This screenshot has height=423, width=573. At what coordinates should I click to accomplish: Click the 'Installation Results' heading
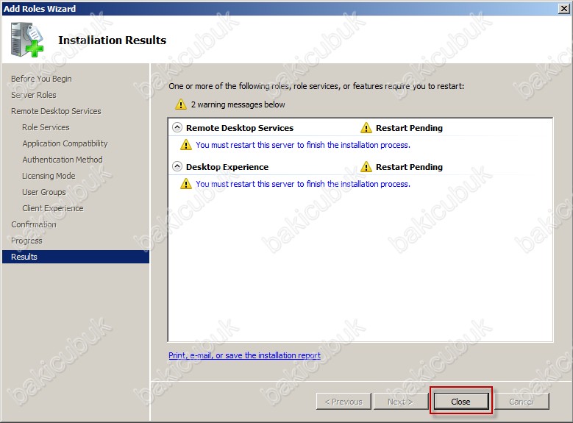[113, 40]
